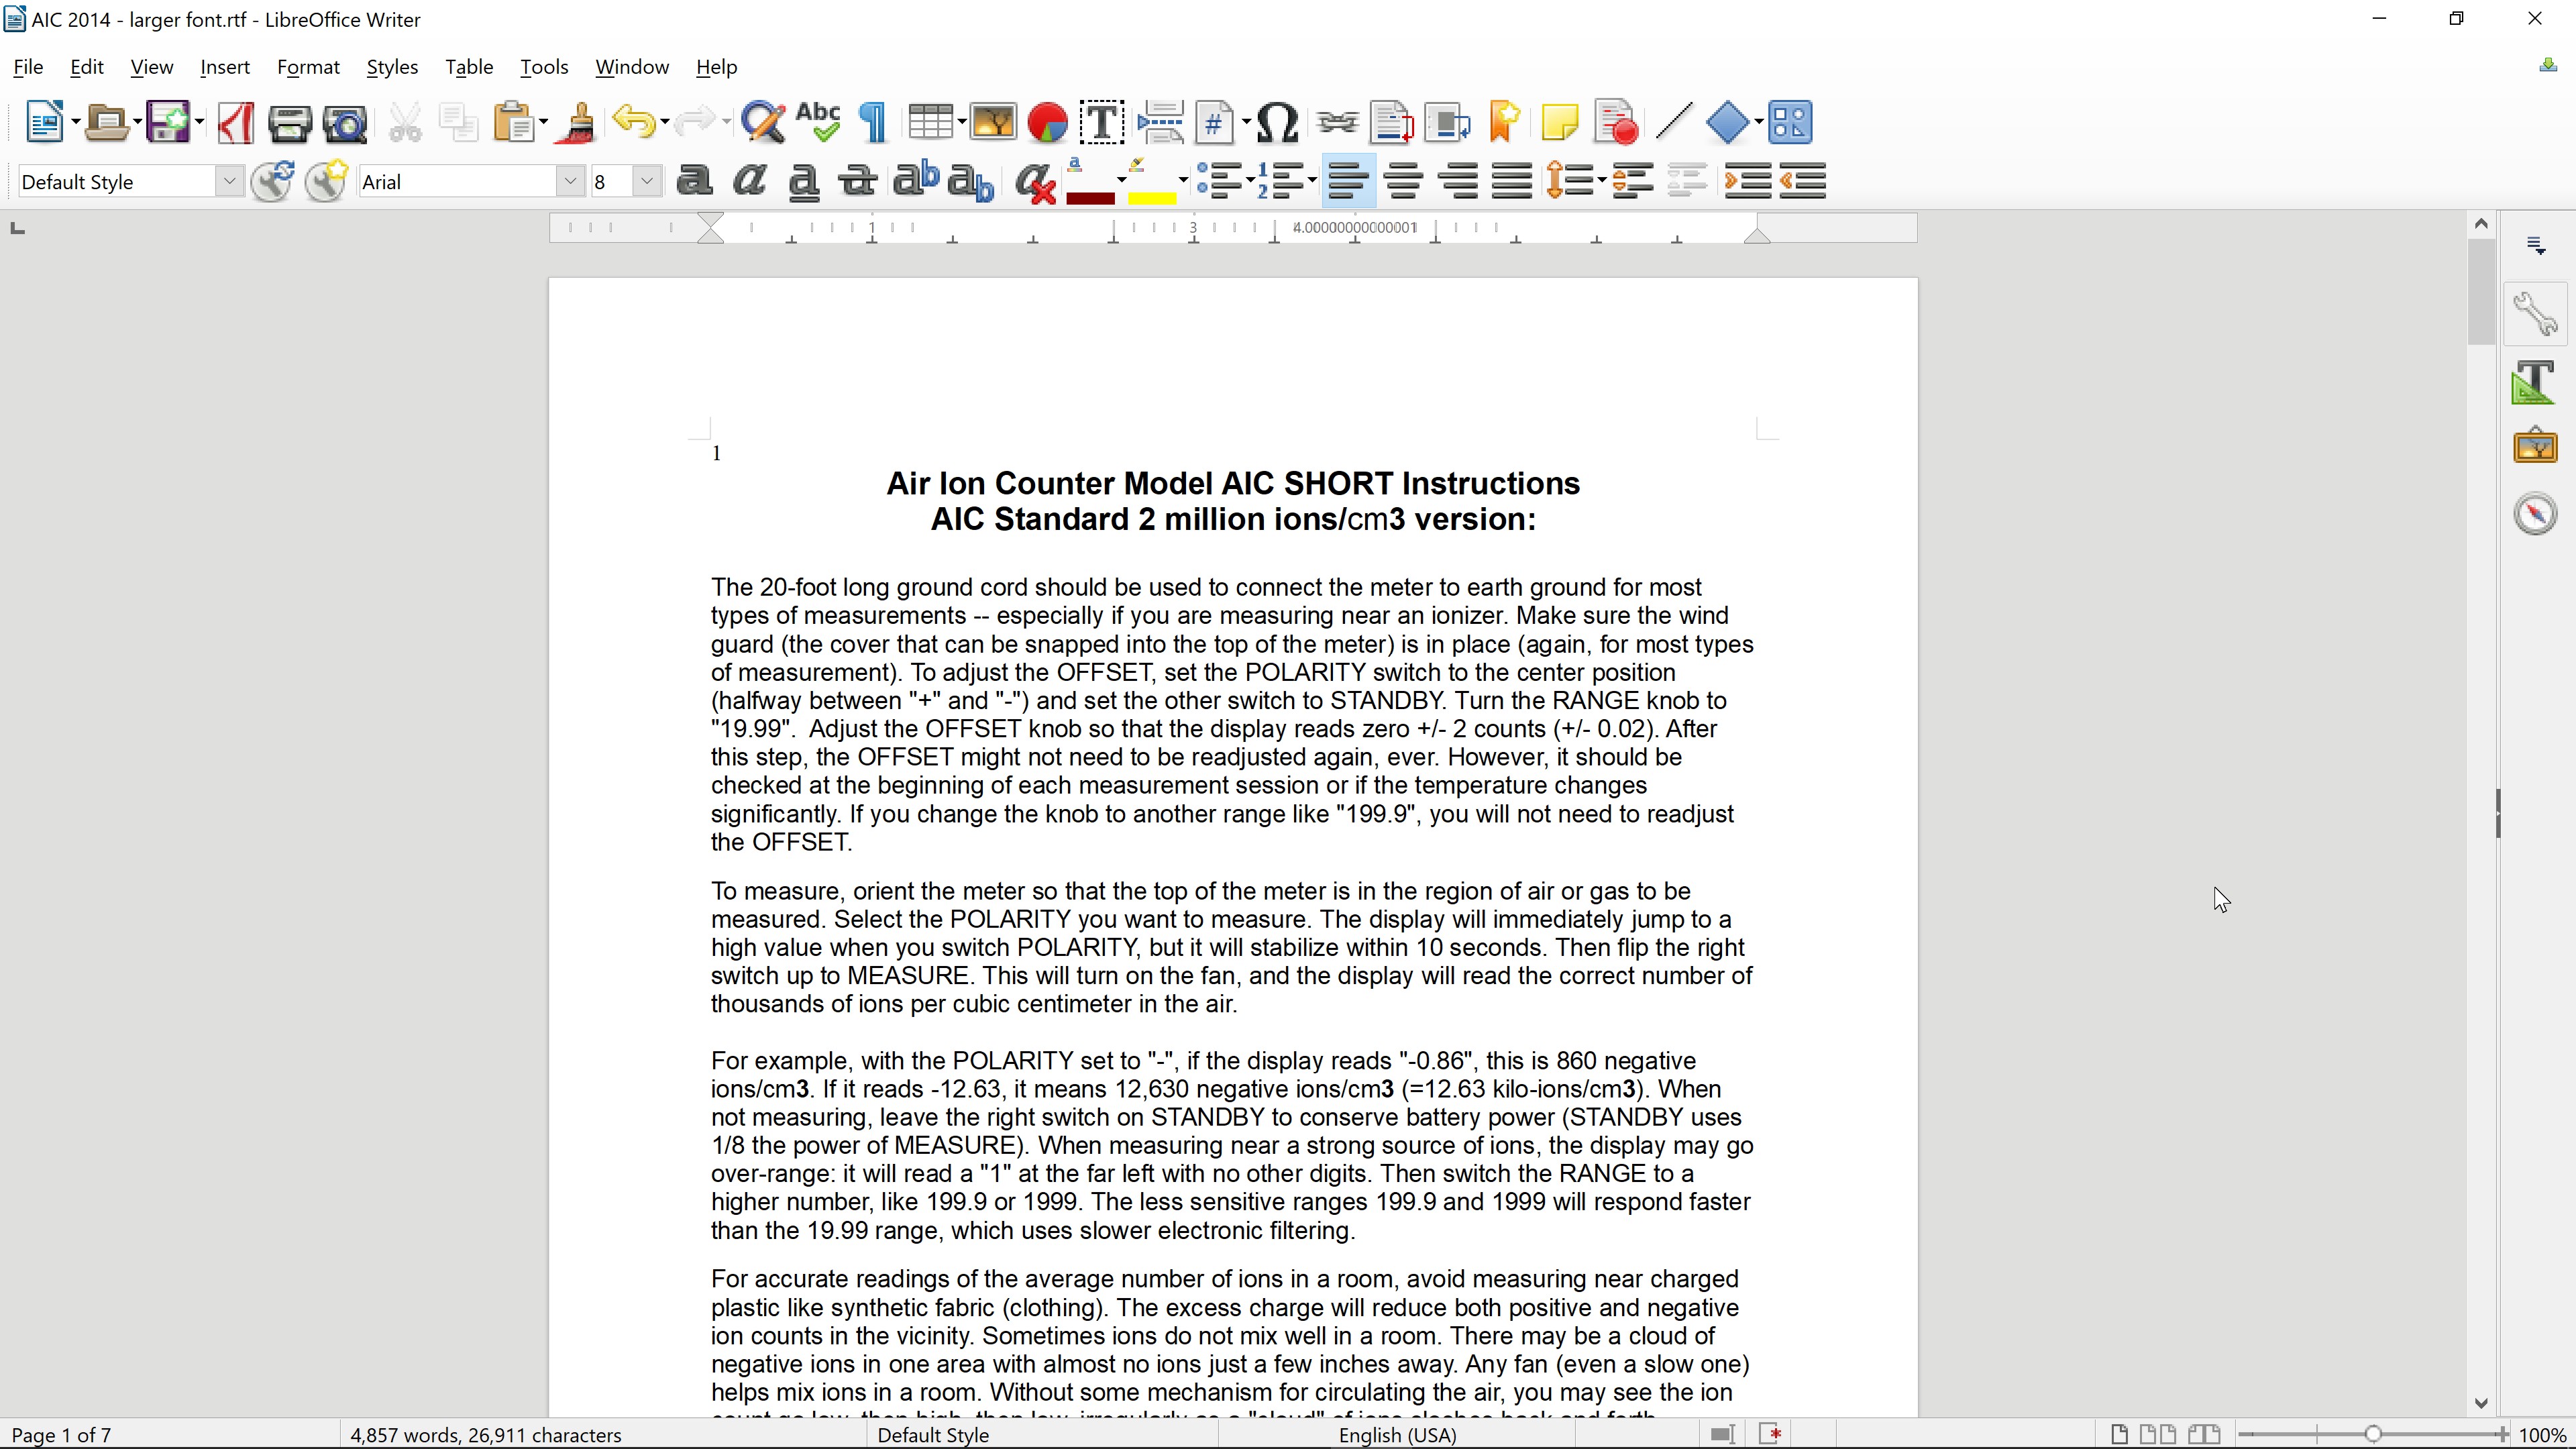Image resolution: width=2576 pixels, height=1449 pixels.
Task: Toggle Bold formatting
Action: (x=694, y=181)
